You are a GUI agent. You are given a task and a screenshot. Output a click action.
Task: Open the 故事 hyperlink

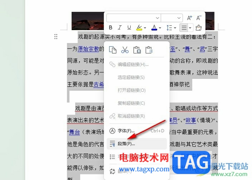coord(191,120)
